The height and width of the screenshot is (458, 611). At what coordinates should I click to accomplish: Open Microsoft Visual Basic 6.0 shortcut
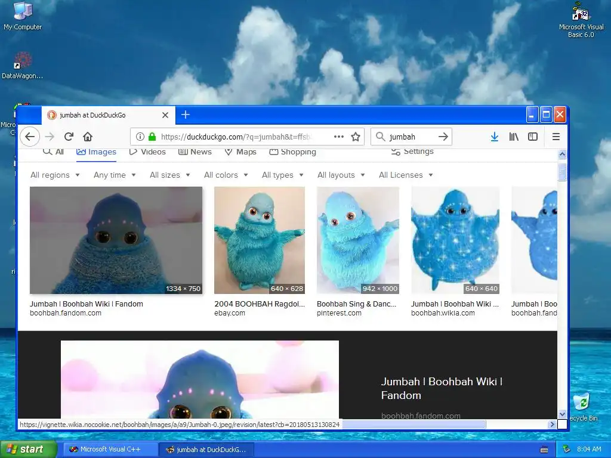tap(581, 20)
